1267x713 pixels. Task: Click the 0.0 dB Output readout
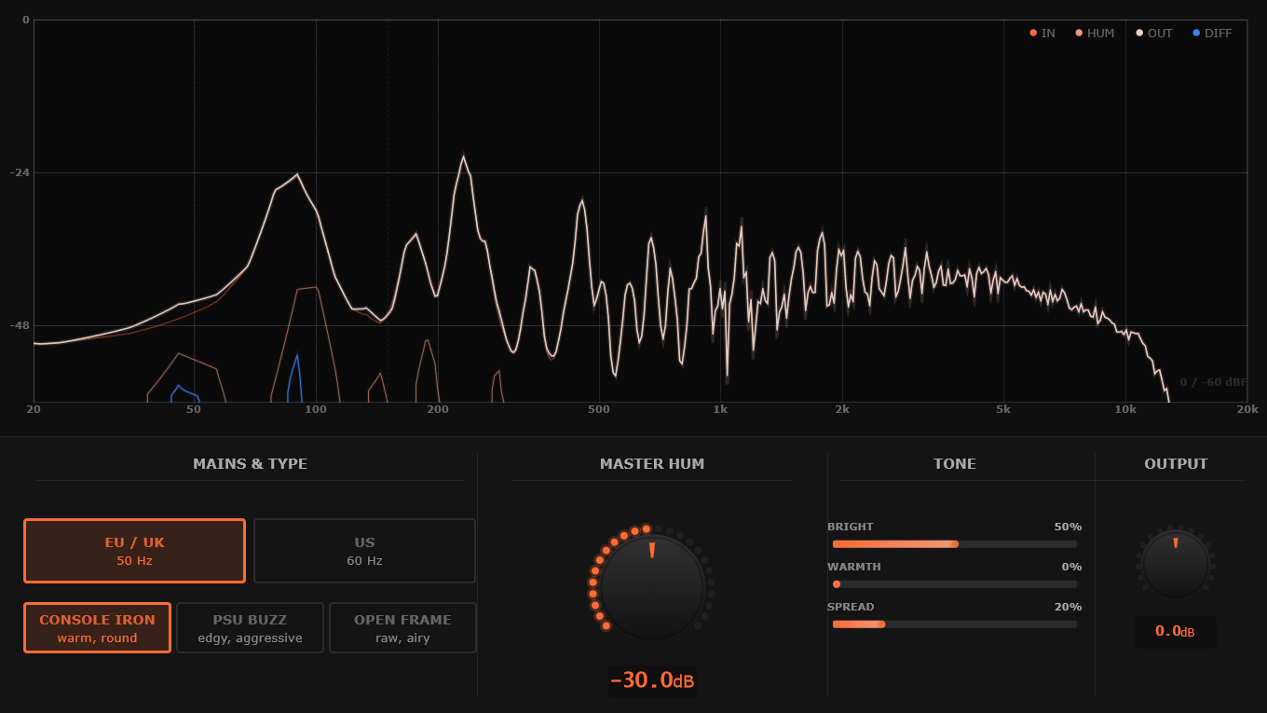(1175, 632)
